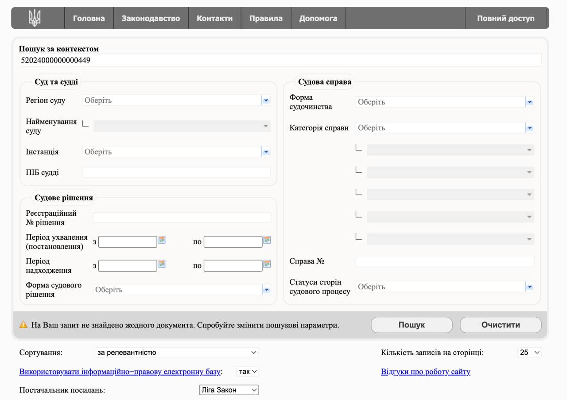Change Сортування за релевантністю selector

click(x=177, y=353)
